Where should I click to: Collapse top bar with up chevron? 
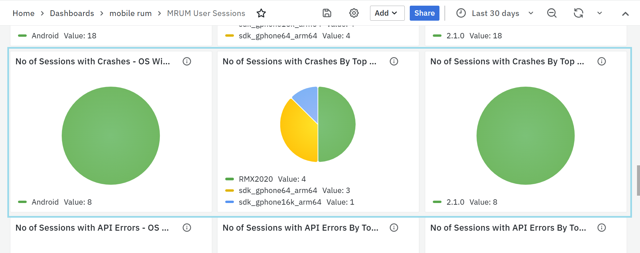click(625, 14)
